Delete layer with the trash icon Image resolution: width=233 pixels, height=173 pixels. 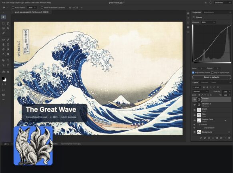click(x=229, y=138)
